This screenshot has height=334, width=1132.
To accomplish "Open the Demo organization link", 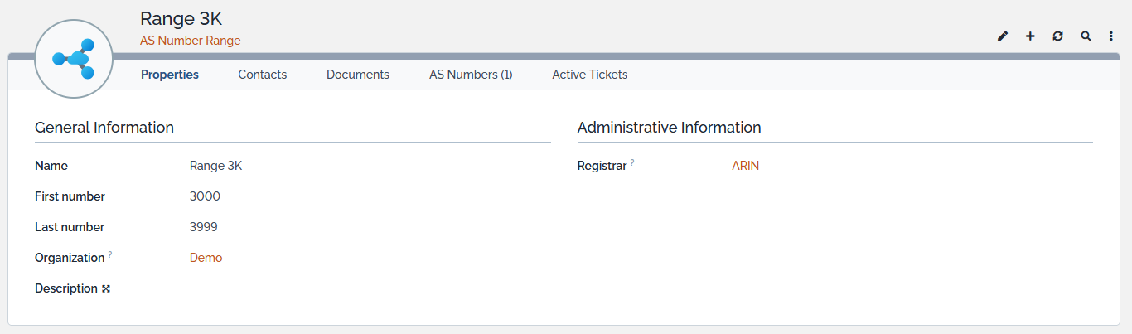I will pyautogui.click(x=206, y=258).
